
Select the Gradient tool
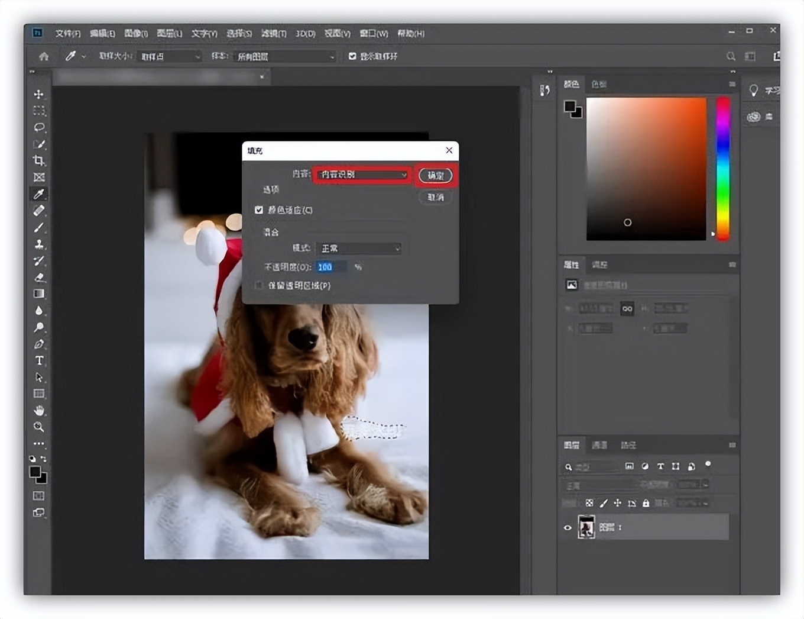(39, 294)
